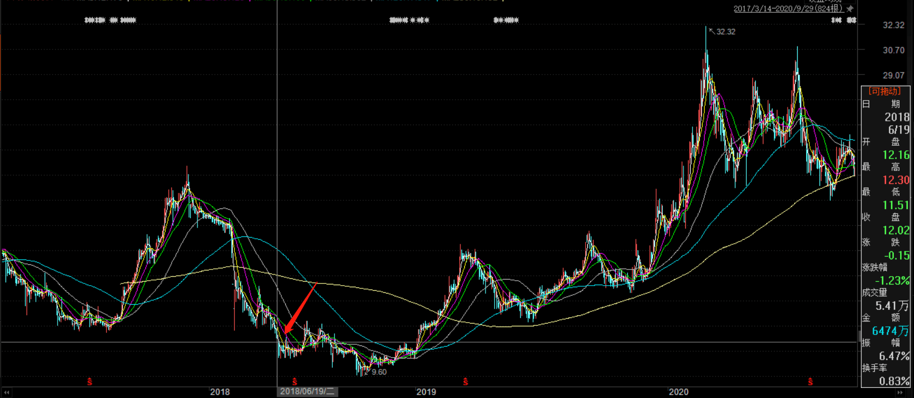The image size is (914, 398).
Task: Select the 2020 label on time axis
Action: 679,392
